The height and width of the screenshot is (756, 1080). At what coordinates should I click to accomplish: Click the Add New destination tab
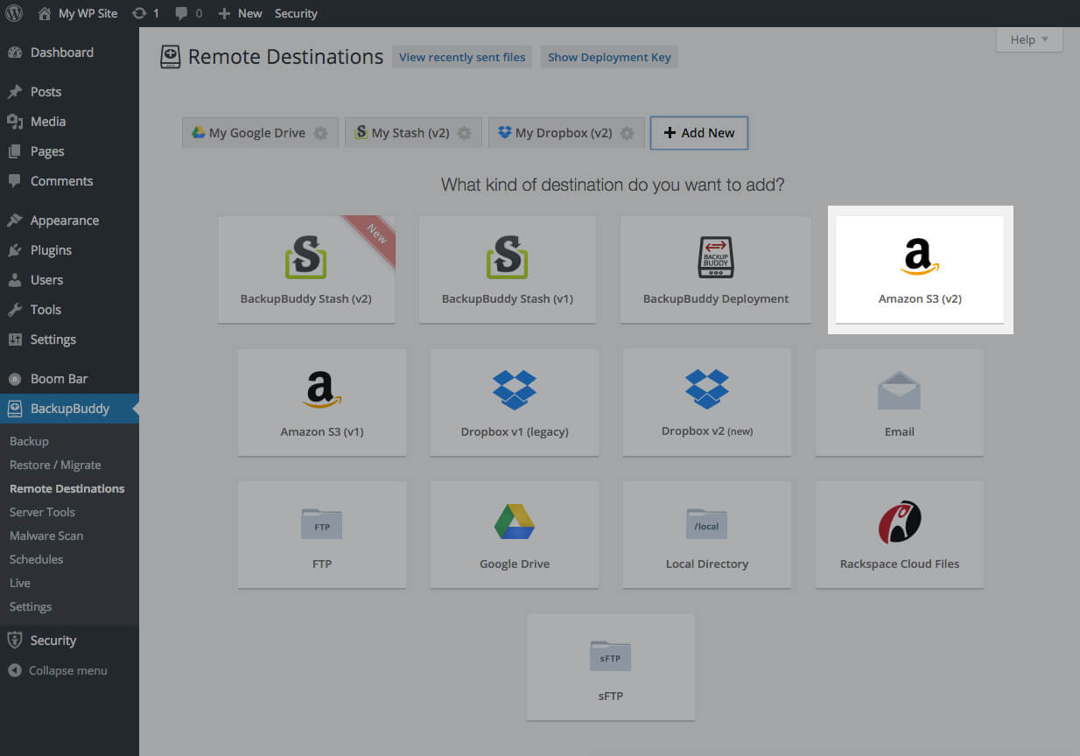(x=698, y=133)
